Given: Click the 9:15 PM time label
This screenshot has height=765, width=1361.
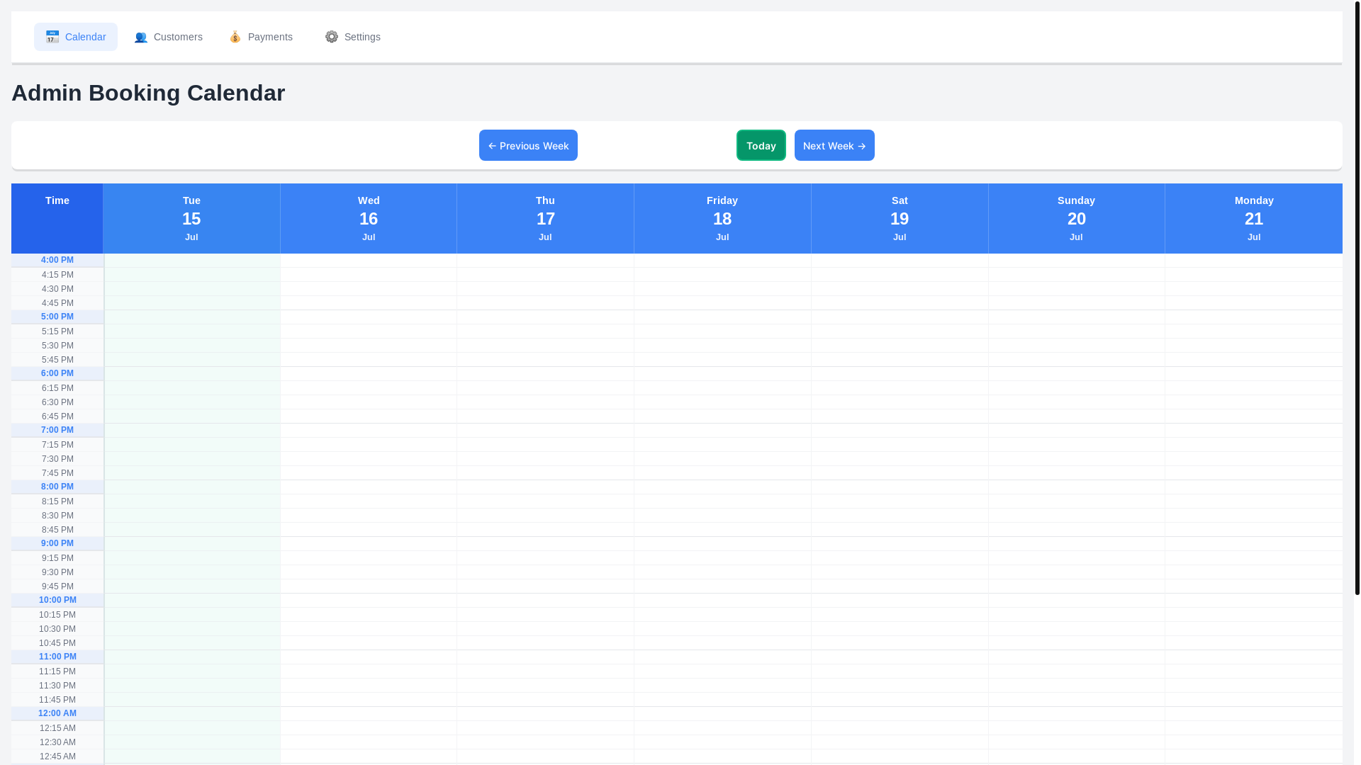Looking at the screenshot, I should (57, 558).
